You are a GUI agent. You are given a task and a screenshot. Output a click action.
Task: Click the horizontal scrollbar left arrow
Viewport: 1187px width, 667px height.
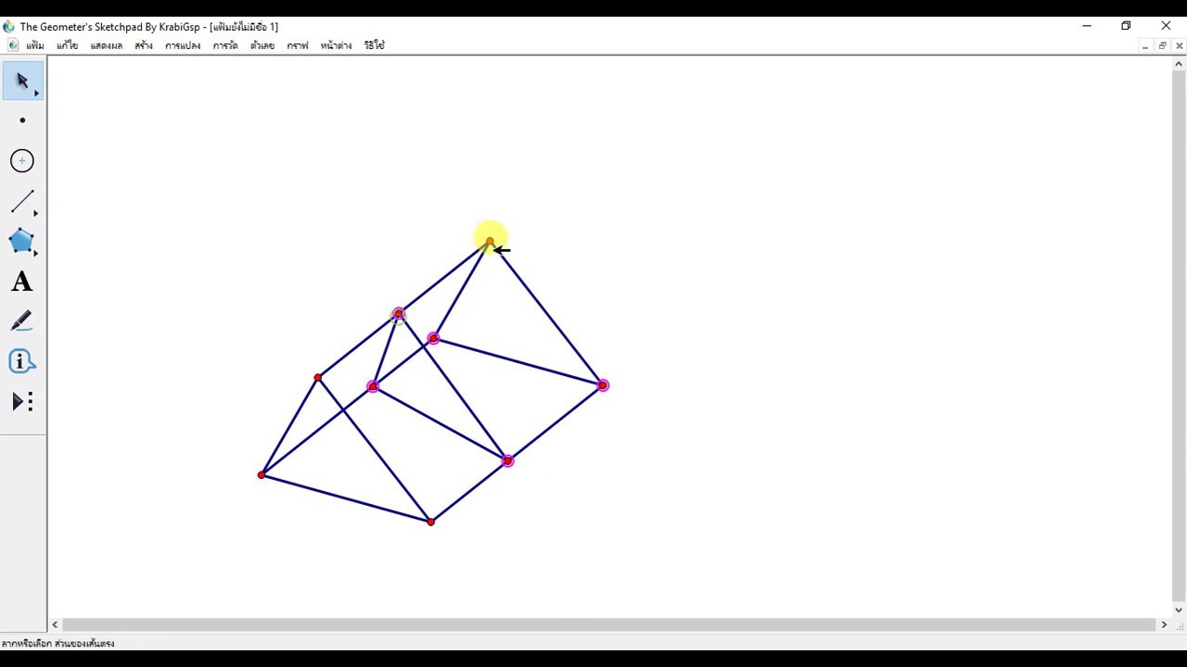55,625
